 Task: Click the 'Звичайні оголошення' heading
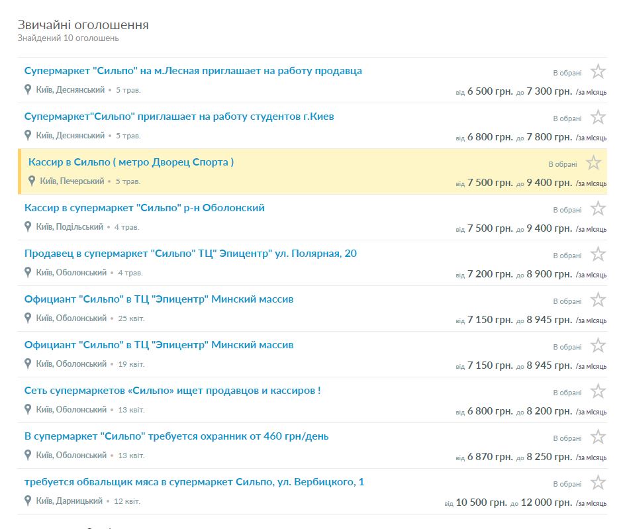83,25
